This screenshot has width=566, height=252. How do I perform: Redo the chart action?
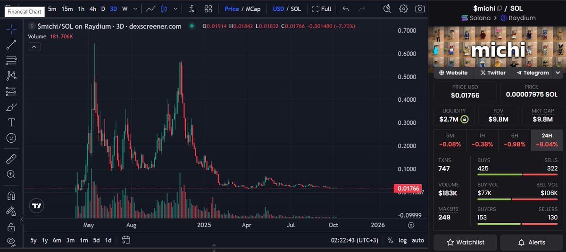(x=362, y=8)
